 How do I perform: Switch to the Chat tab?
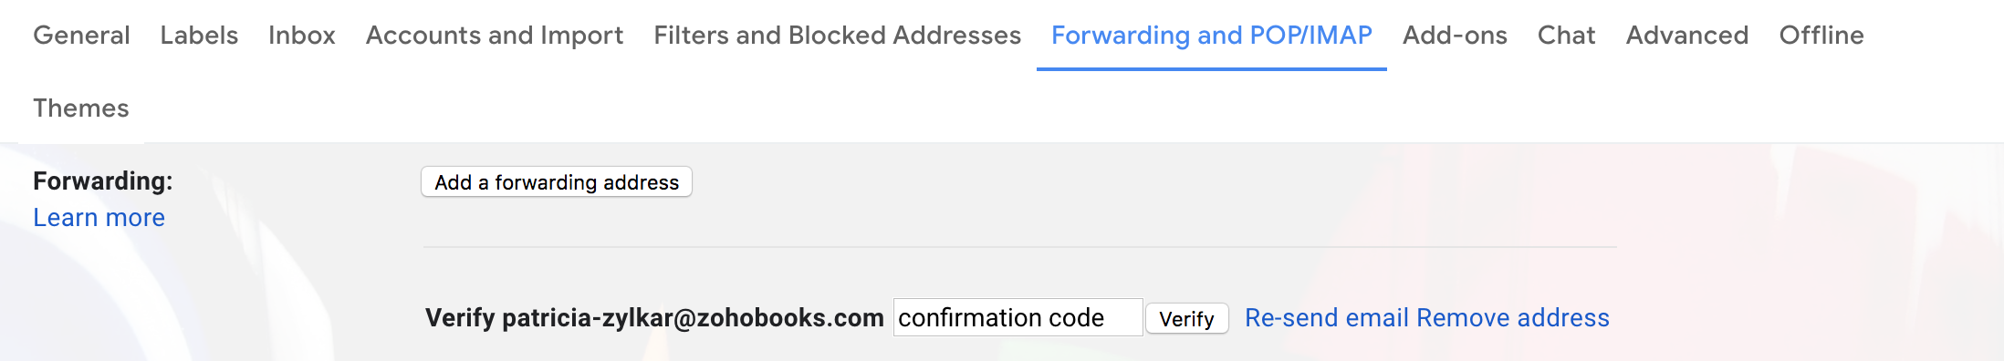(1566, 36)
